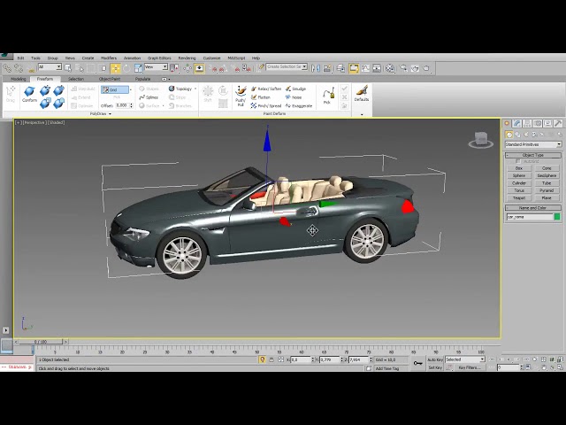Click the green object color swatch
This screenshot has width=566, height=425.
[556, 216]
